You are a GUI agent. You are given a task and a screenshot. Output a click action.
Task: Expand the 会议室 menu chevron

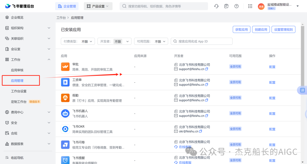(49, 49)
